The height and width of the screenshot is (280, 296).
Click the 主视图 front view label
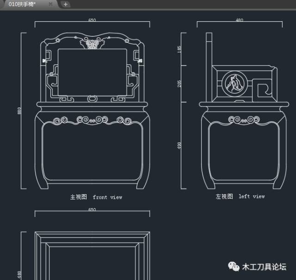click(96, 197)
